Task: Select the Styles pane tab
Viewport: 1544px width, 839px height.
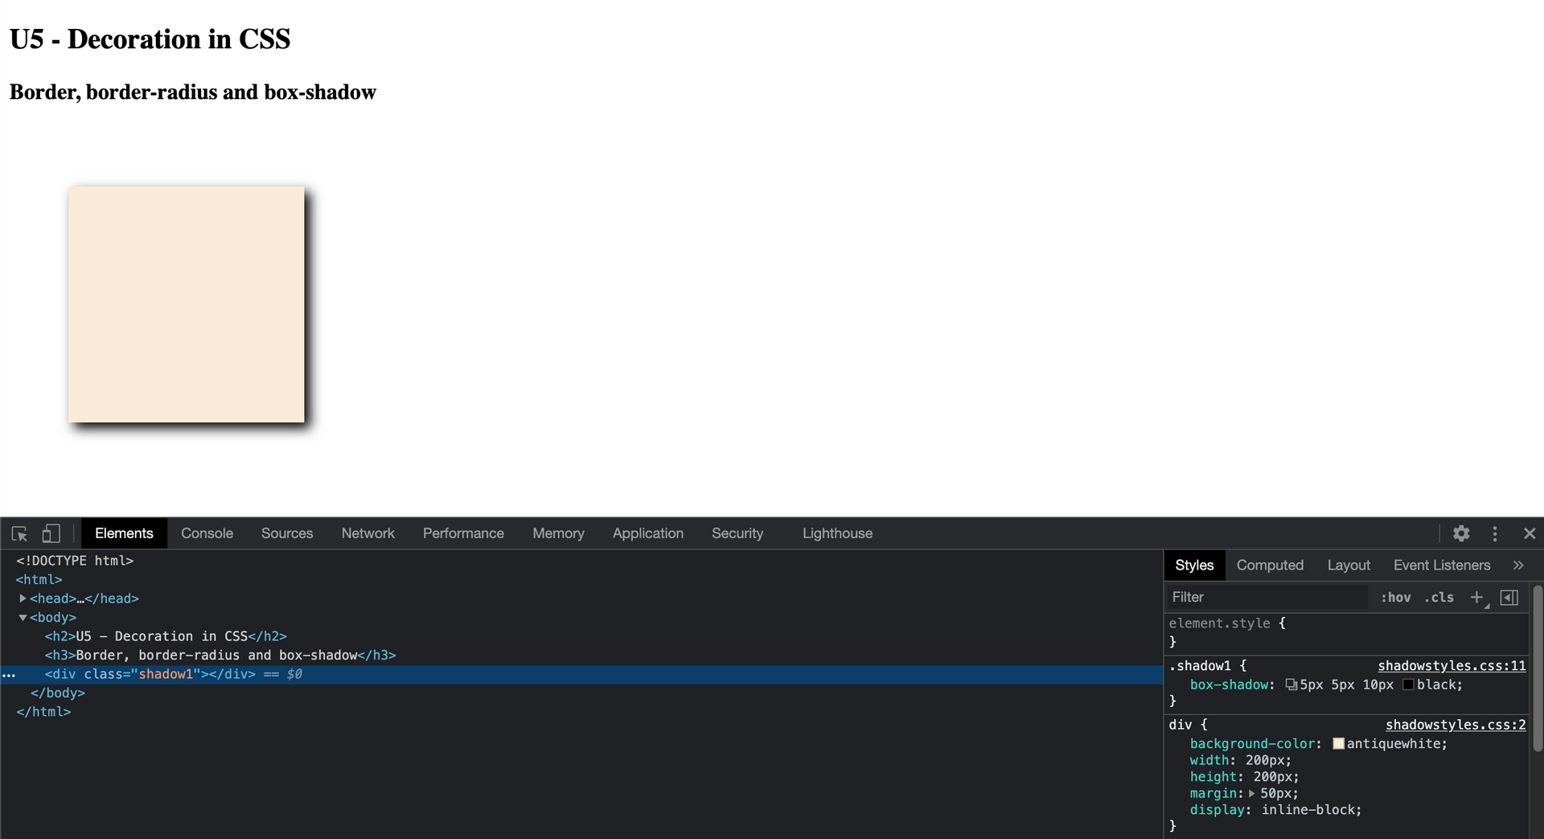Action: point(1194,566)
